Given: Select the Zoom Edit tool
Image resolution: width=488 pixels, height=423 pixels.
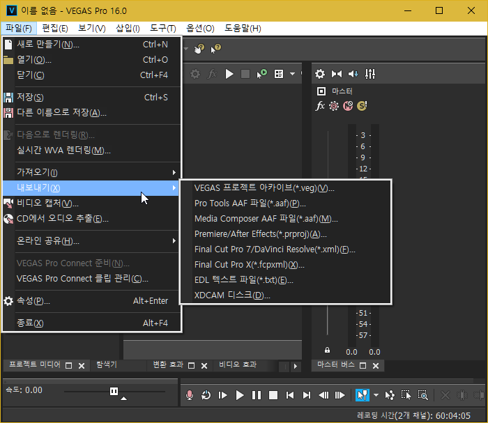Looking at the screenshot, I should (x=422, y=395).
